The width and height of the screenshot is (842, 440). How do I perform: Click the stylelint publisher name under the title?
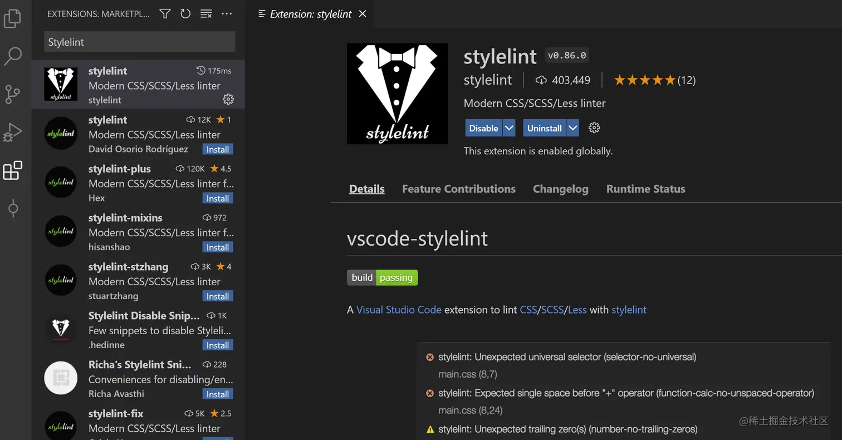pos(488,80)
